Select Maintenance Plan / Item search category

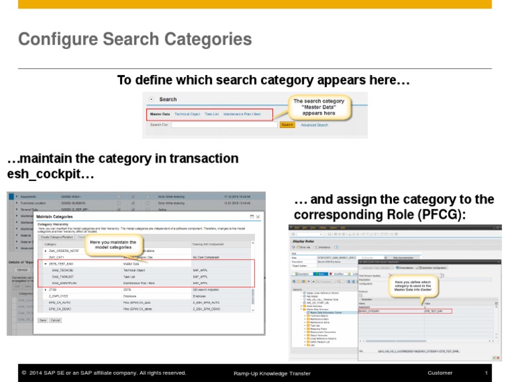(x=242, y=114)
